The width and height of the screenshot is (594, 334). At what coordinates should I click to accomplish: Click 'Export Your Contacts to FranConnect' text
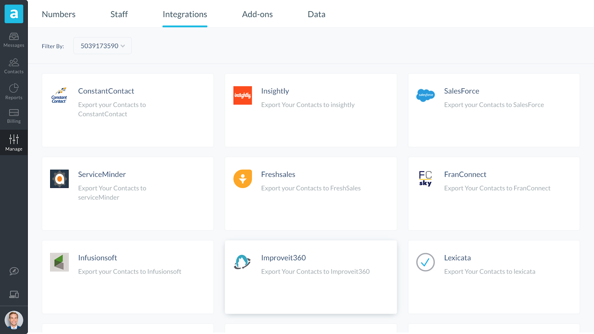[x=497, y=188]
